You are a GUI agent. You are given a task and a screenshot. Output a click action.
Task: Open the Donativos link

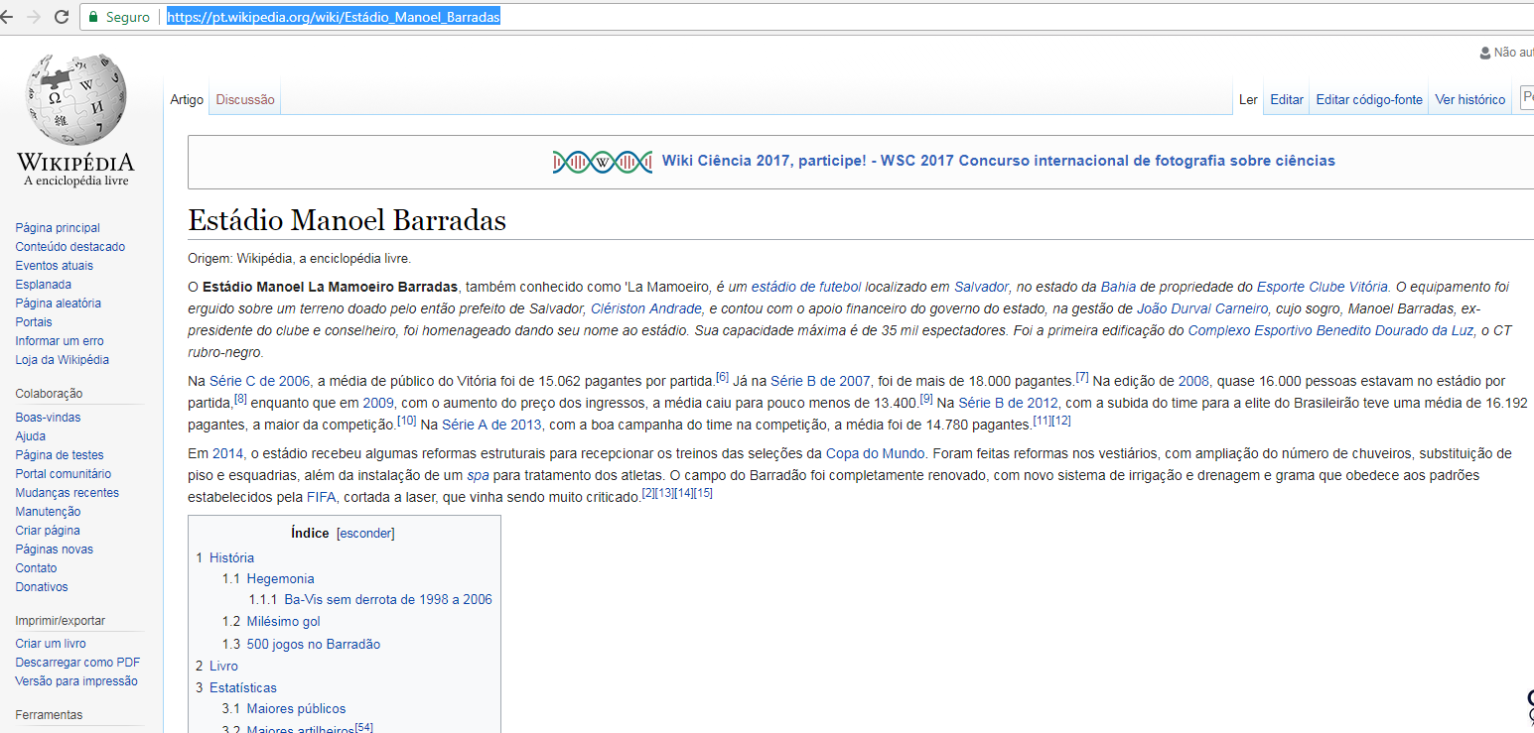[x=42, y=587]
